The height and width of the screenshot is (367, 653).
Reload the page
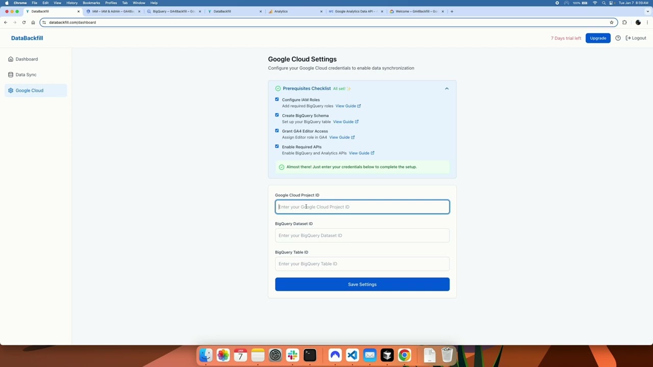pos(23,22)
